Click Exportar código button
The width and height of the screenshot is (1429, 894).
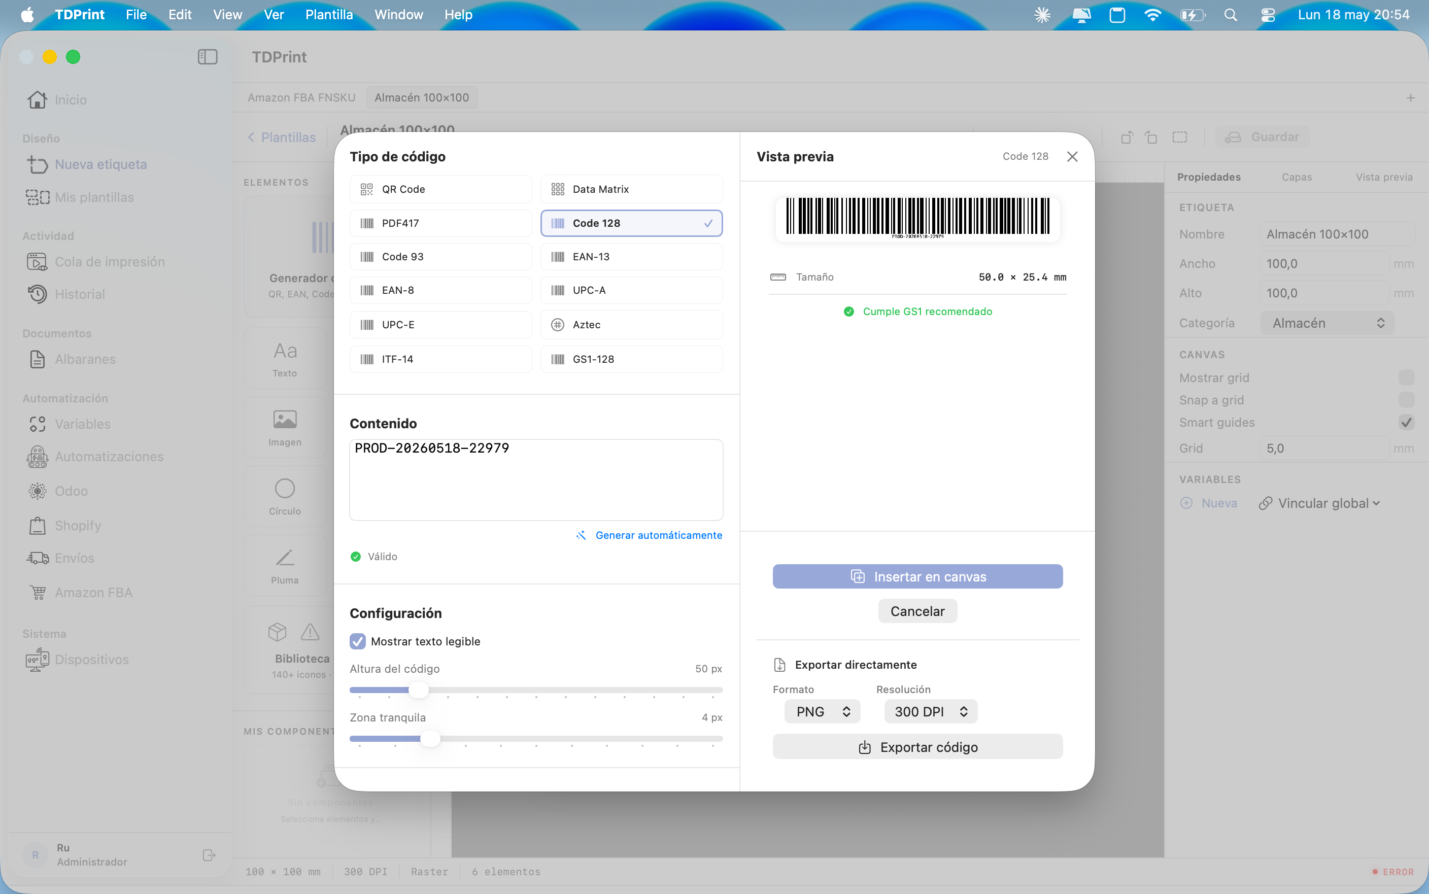[917, 747]
